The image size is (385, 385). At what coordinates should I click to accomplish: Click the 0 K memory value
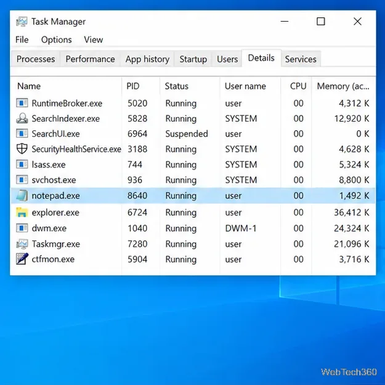363,134
